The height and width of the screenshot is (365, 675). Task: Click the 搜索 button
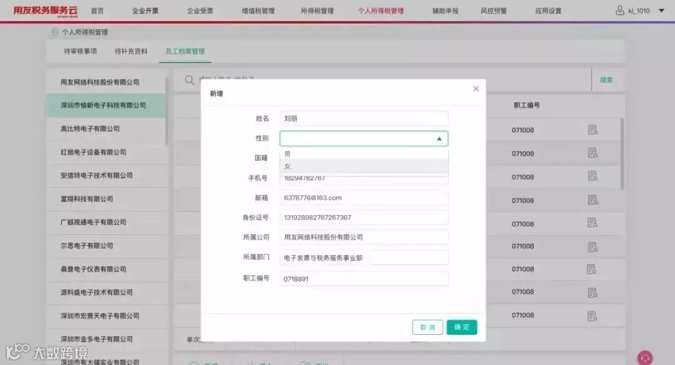606,79
